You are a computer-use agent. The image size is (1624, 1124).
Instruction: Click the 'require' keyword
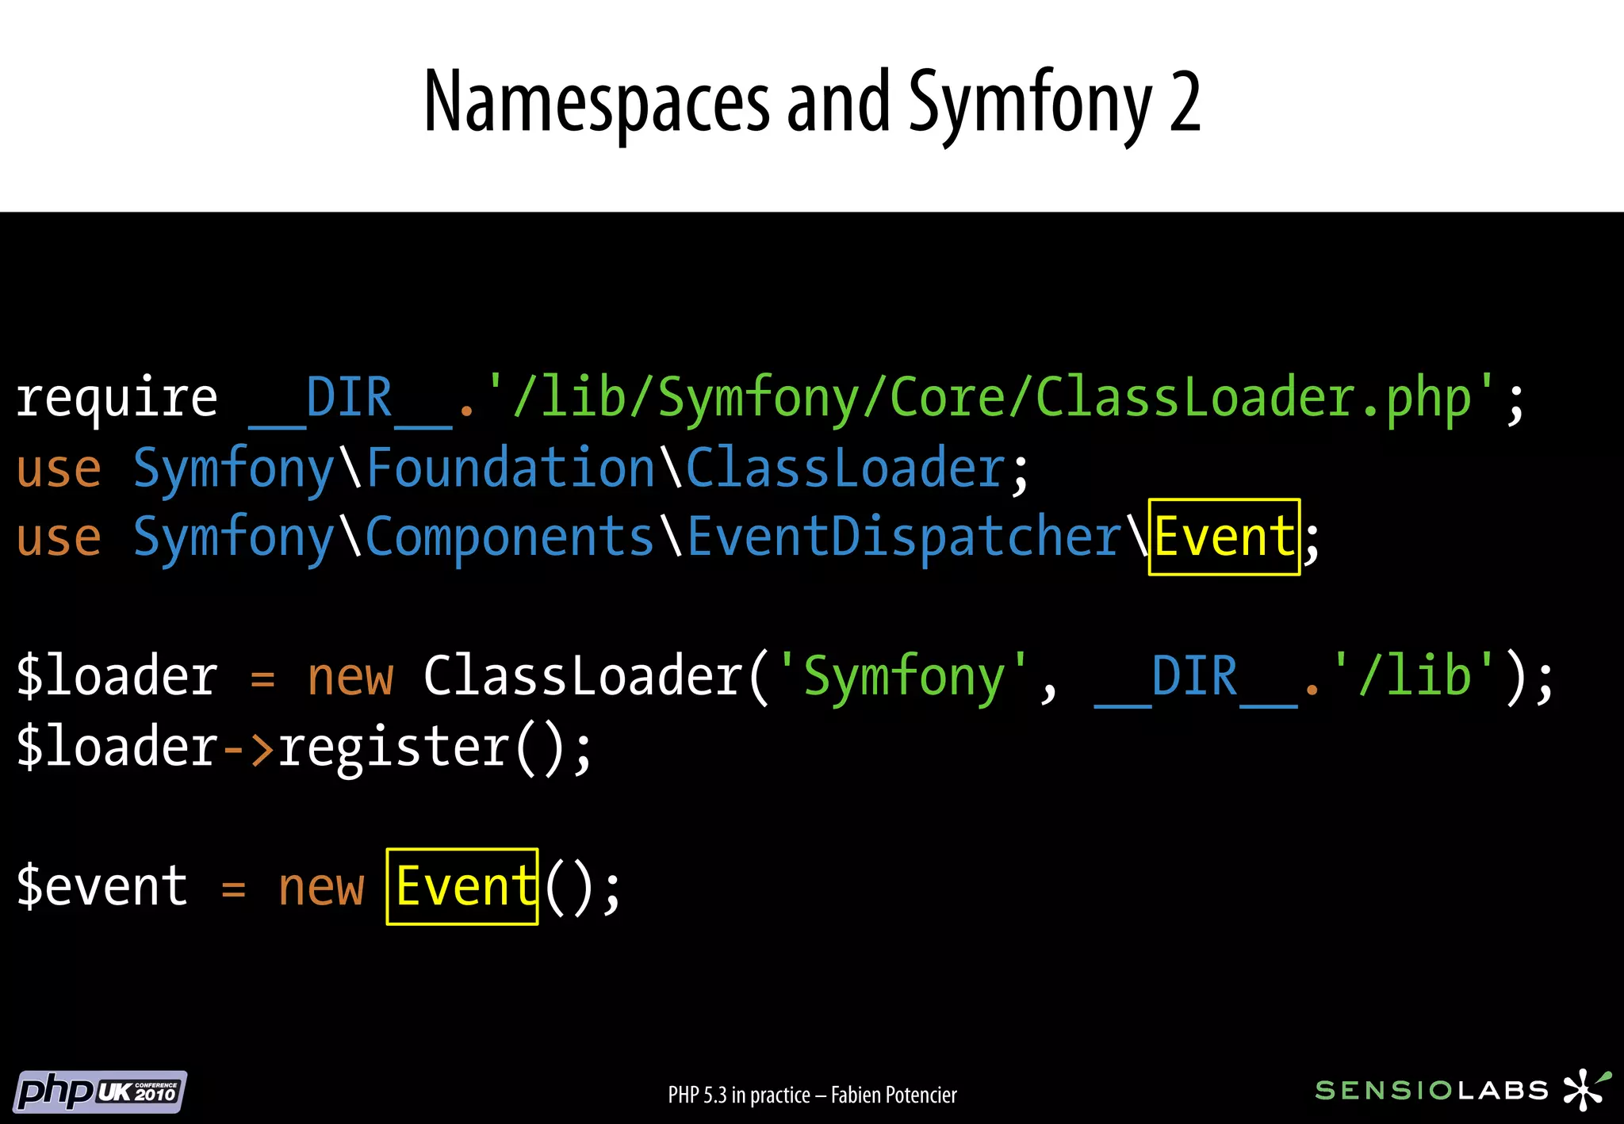point(117,398)
